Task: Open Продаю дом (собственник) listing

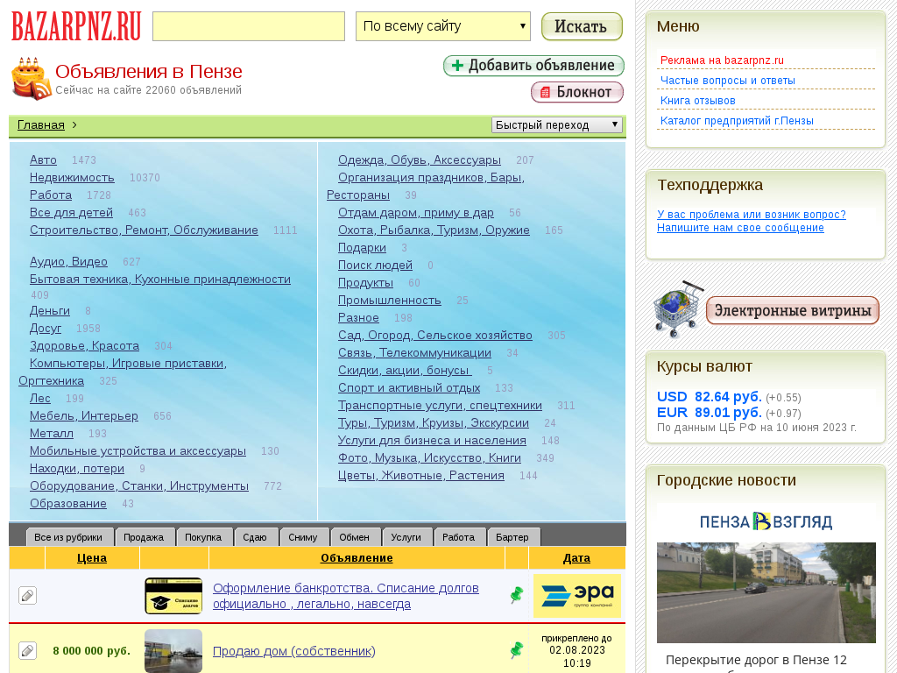Action: [294, 651]
